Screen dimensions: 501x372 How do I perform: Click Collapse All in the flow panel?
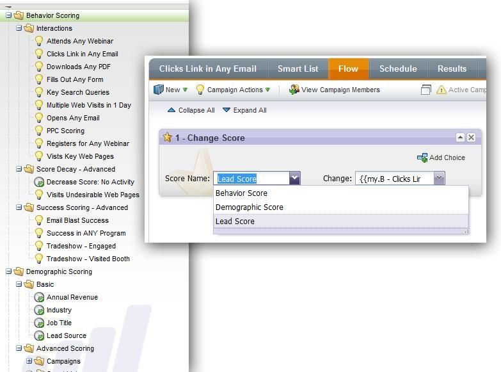(x=191, y=110)
